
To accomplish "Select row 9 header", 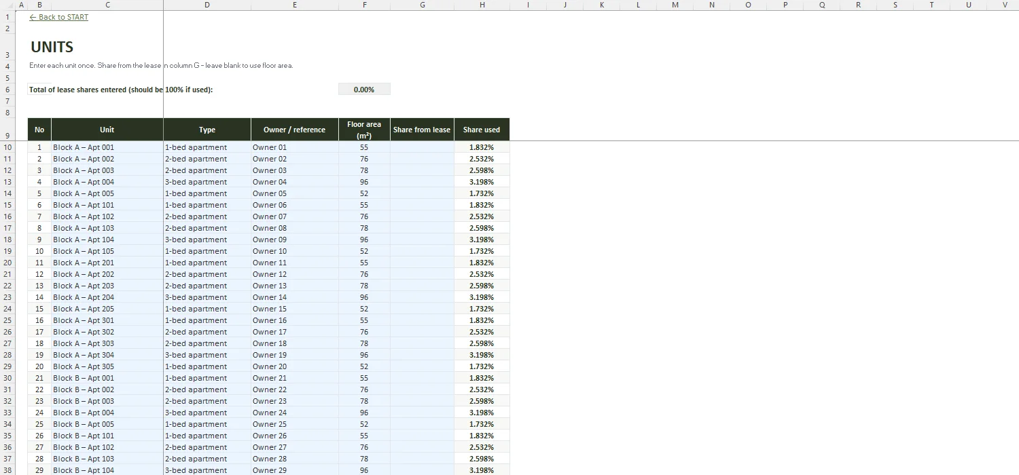I will [7, 130].
